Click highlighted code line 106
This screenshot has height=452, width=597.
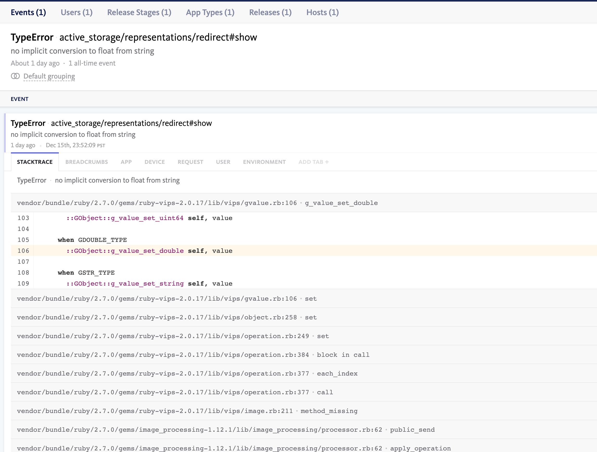pyautogui.click(x=149, y=251)
